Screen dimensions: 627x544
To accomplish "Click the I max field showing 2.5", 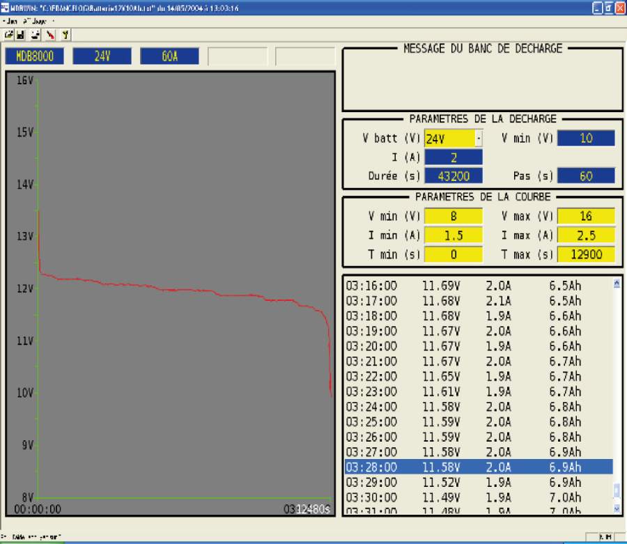I will 586,235.
